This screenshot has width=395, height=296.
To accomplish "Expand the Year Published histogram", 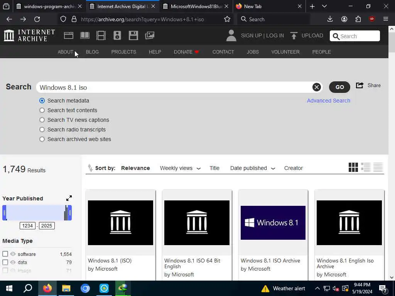I will (69, 198).
